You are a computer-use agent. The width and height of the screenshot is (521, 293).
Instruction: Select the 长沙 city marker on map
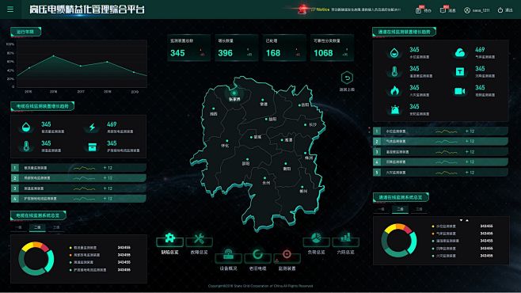coord(306,125)
